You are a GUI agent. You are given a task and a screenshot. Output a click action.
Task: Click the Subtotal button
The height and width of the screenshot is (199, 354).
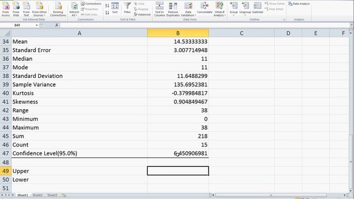[258, 8]
